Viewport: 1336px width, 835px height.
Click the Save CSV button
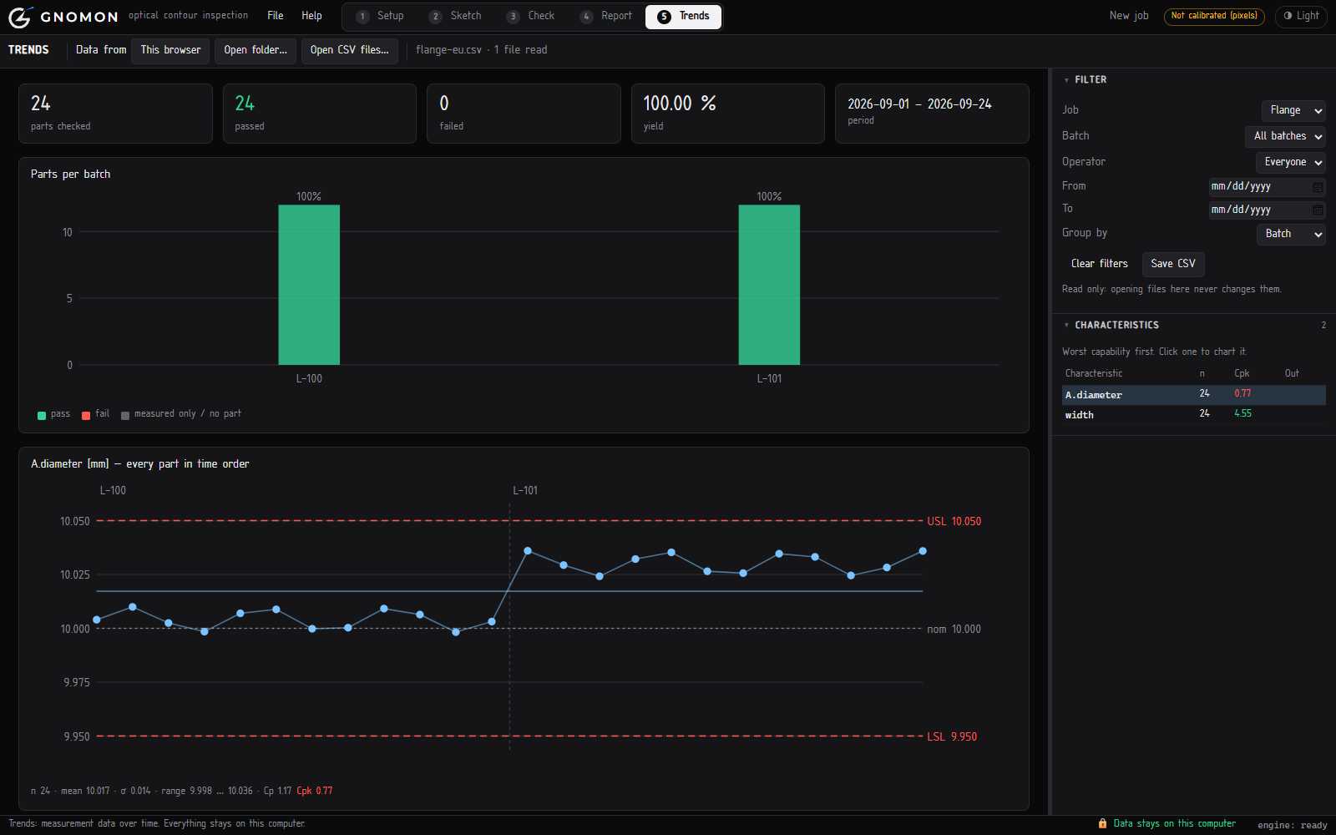[x=1173, y=264]
